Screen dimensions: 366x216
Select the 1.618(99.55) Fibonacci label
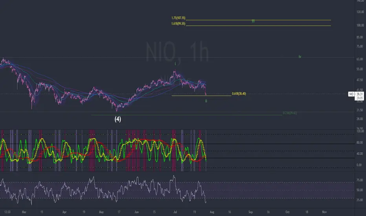click(x=178, y=24)
